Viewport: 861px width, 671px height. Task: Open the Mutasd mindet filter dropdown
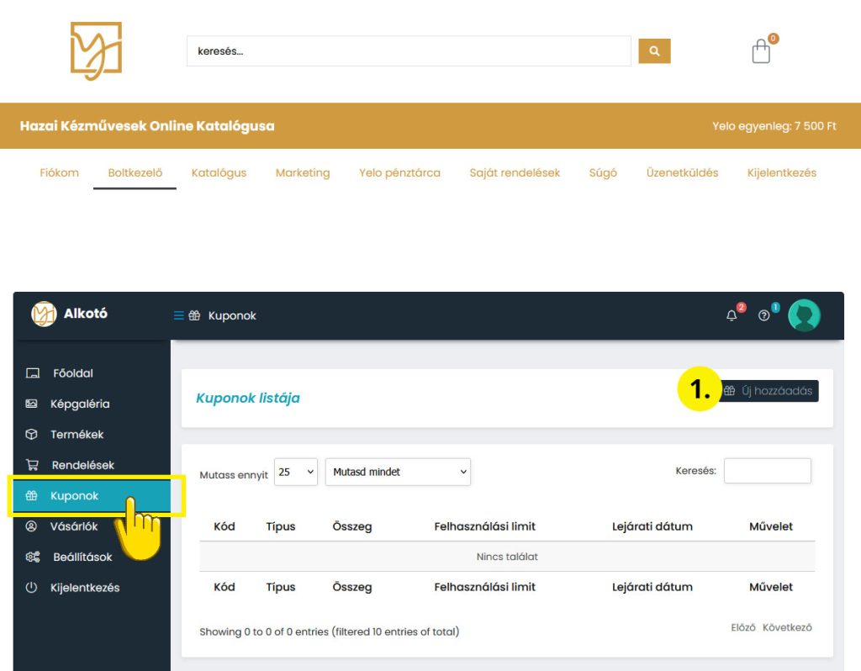398,472
